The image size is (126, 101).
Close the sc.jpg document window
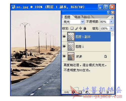tap(112, 7)
